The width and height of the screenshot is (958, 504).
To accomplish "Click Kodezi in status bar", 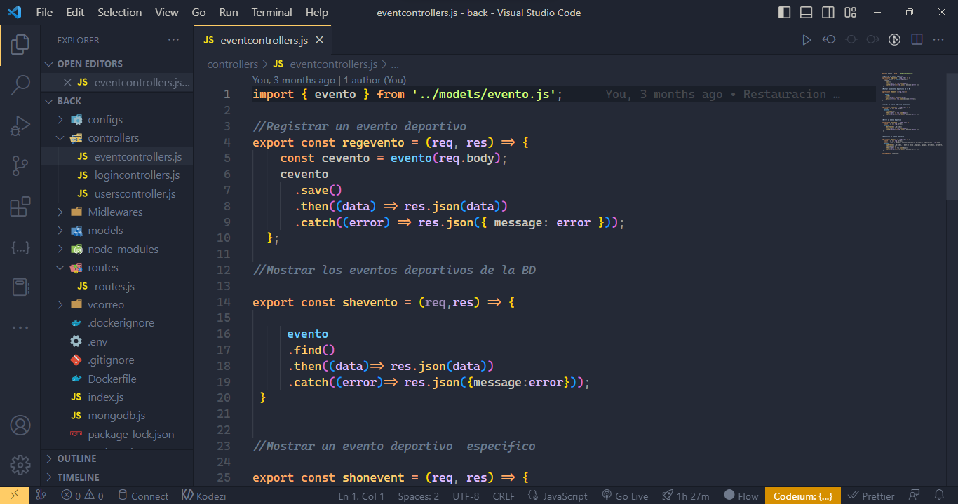I will [204, 496].
